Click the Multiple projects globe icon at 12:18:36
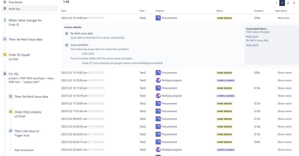The width and height of the screenshot is (299, 156). point(158,80)
